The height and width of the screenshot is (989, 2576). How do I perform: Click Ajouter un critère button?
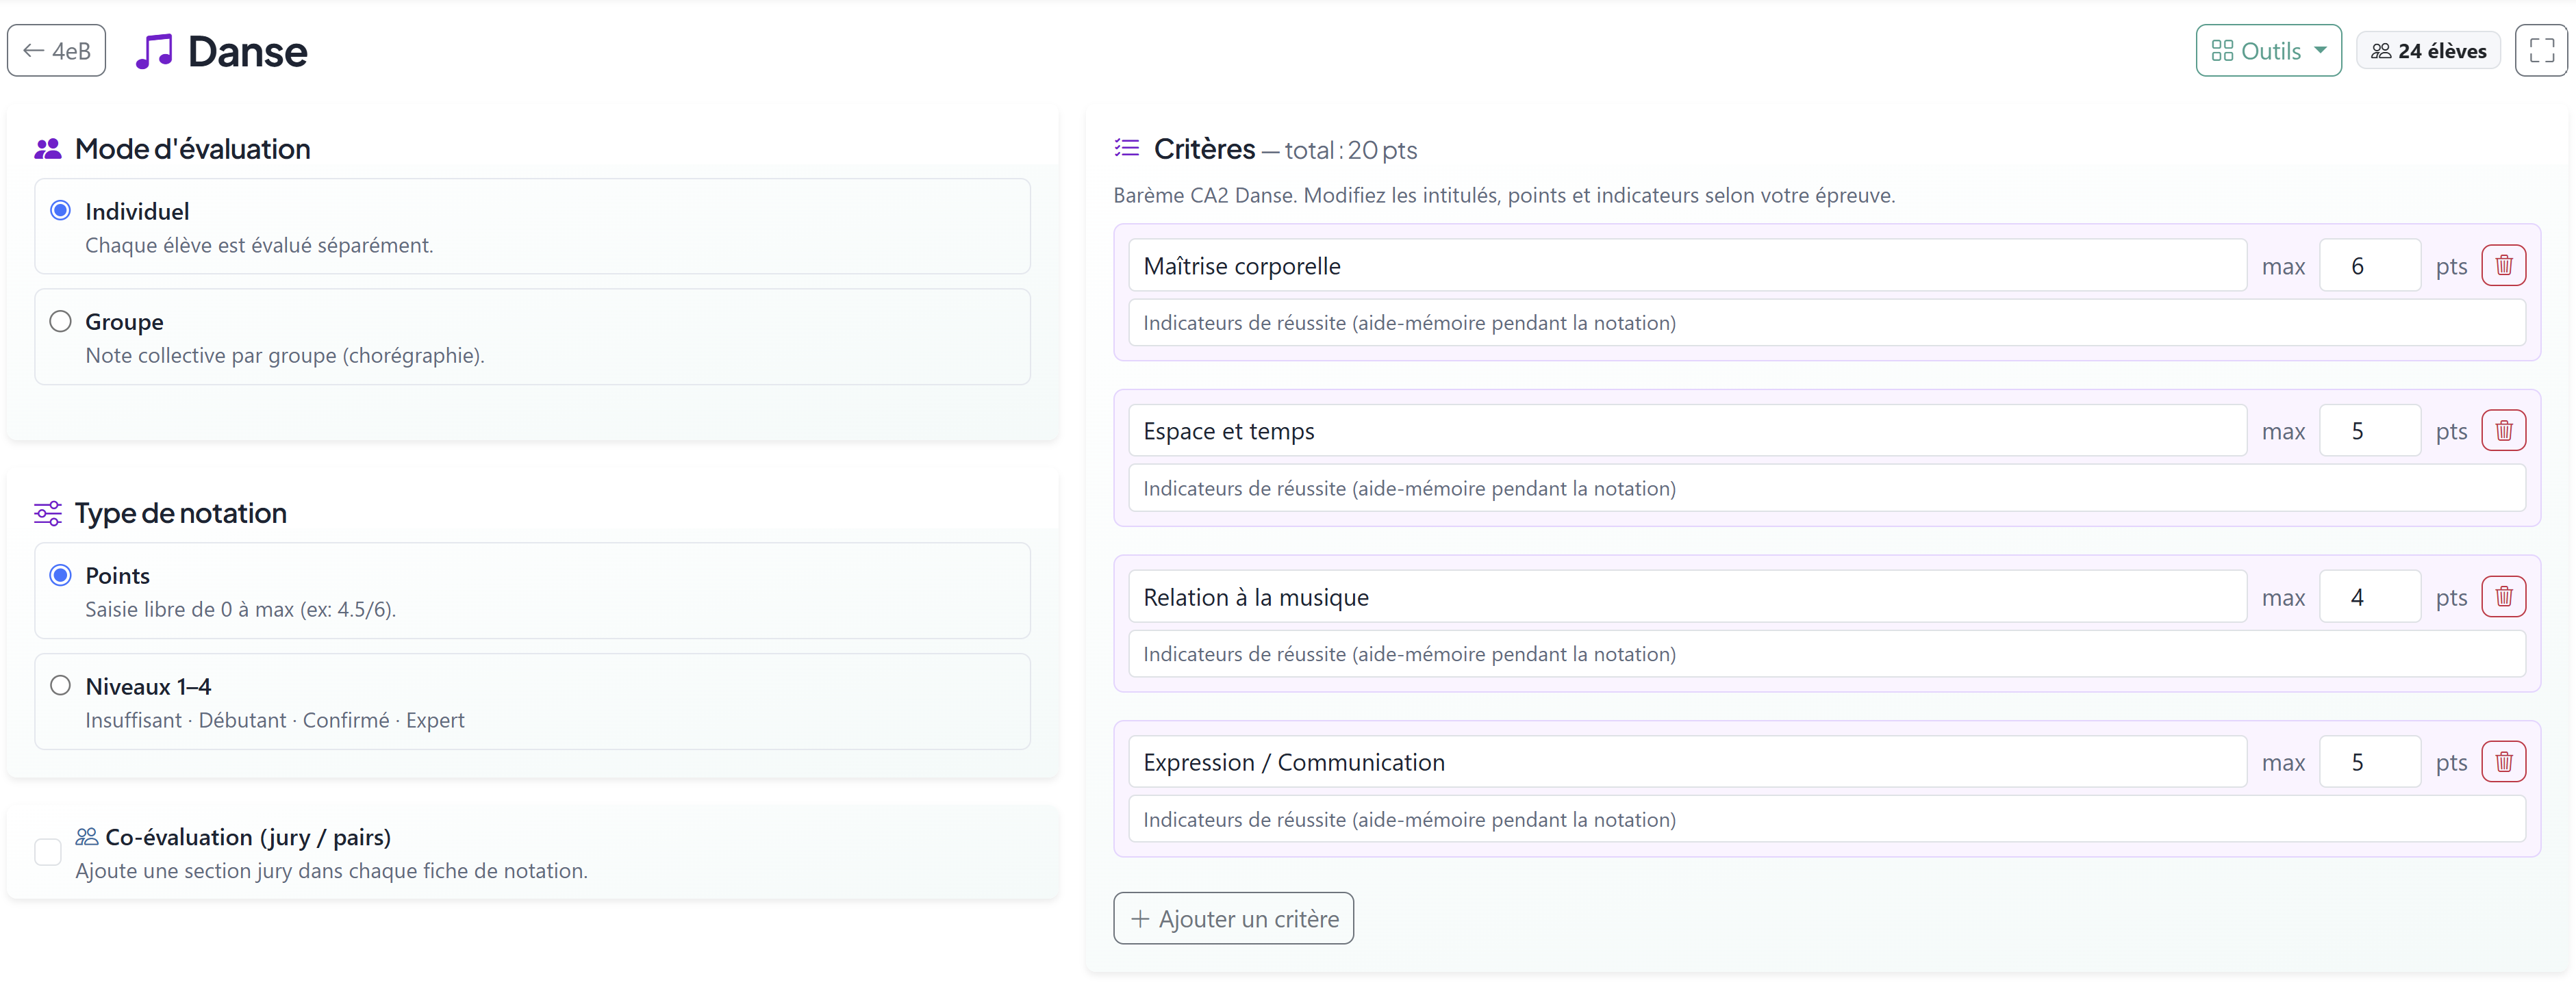pyautogui.click(x=1233, y=918)
